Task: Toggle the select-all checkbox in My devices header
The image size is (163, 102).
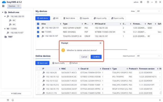Action: pos(38,24)
